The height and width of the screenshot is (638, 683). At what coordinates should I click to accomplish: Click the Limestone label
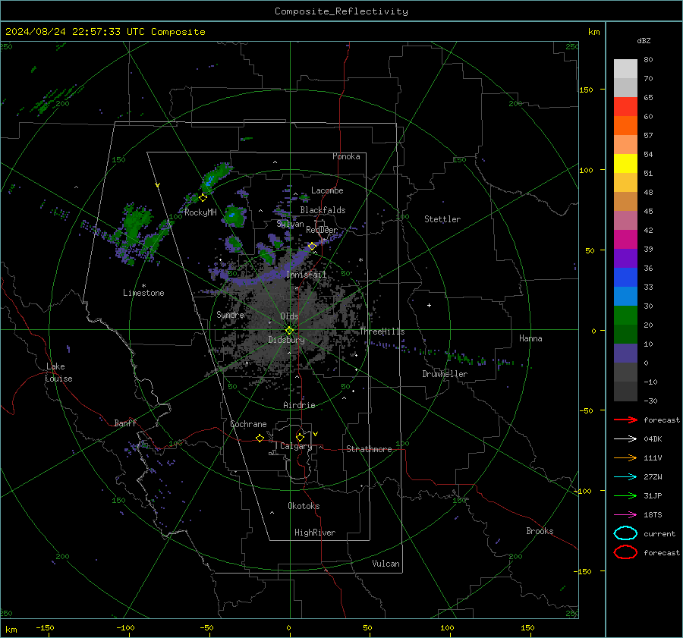click(143, 293)
